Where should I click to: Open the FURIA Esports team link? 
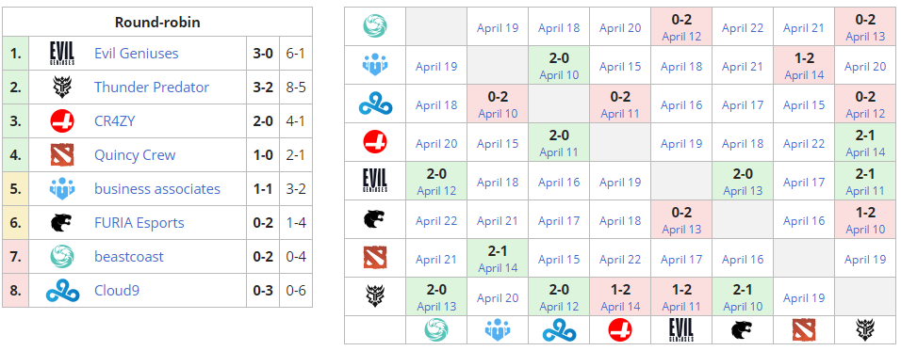(139, 222)
